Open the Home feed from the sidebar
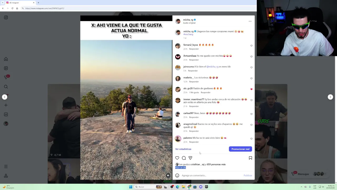Image resolution: width=337 pixels, height=190 pixels. tap(6, 59)
